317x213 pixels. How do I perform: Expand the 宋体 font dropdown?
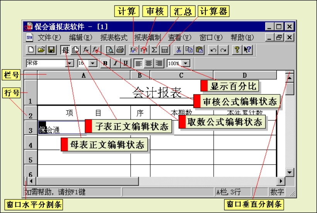click(70, 63)
